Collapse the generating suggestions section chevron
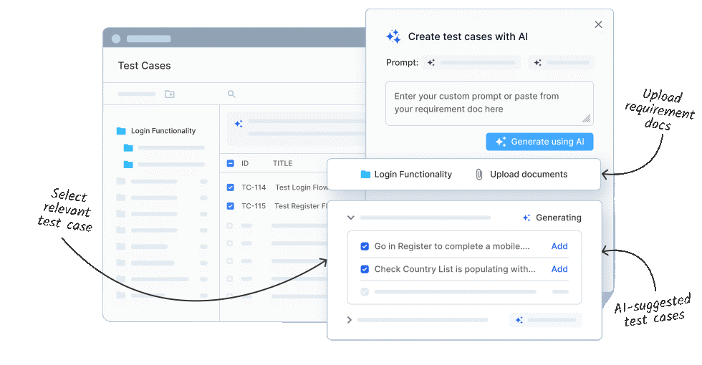 pos(351,218)
